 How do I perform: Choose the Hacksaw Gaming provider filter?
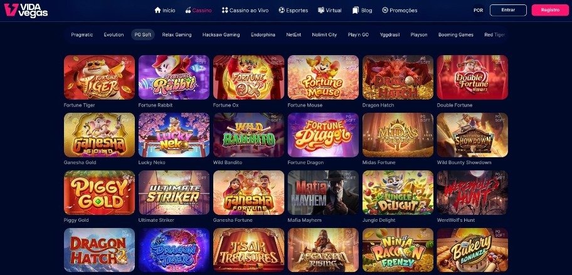(x=221, y=34)
